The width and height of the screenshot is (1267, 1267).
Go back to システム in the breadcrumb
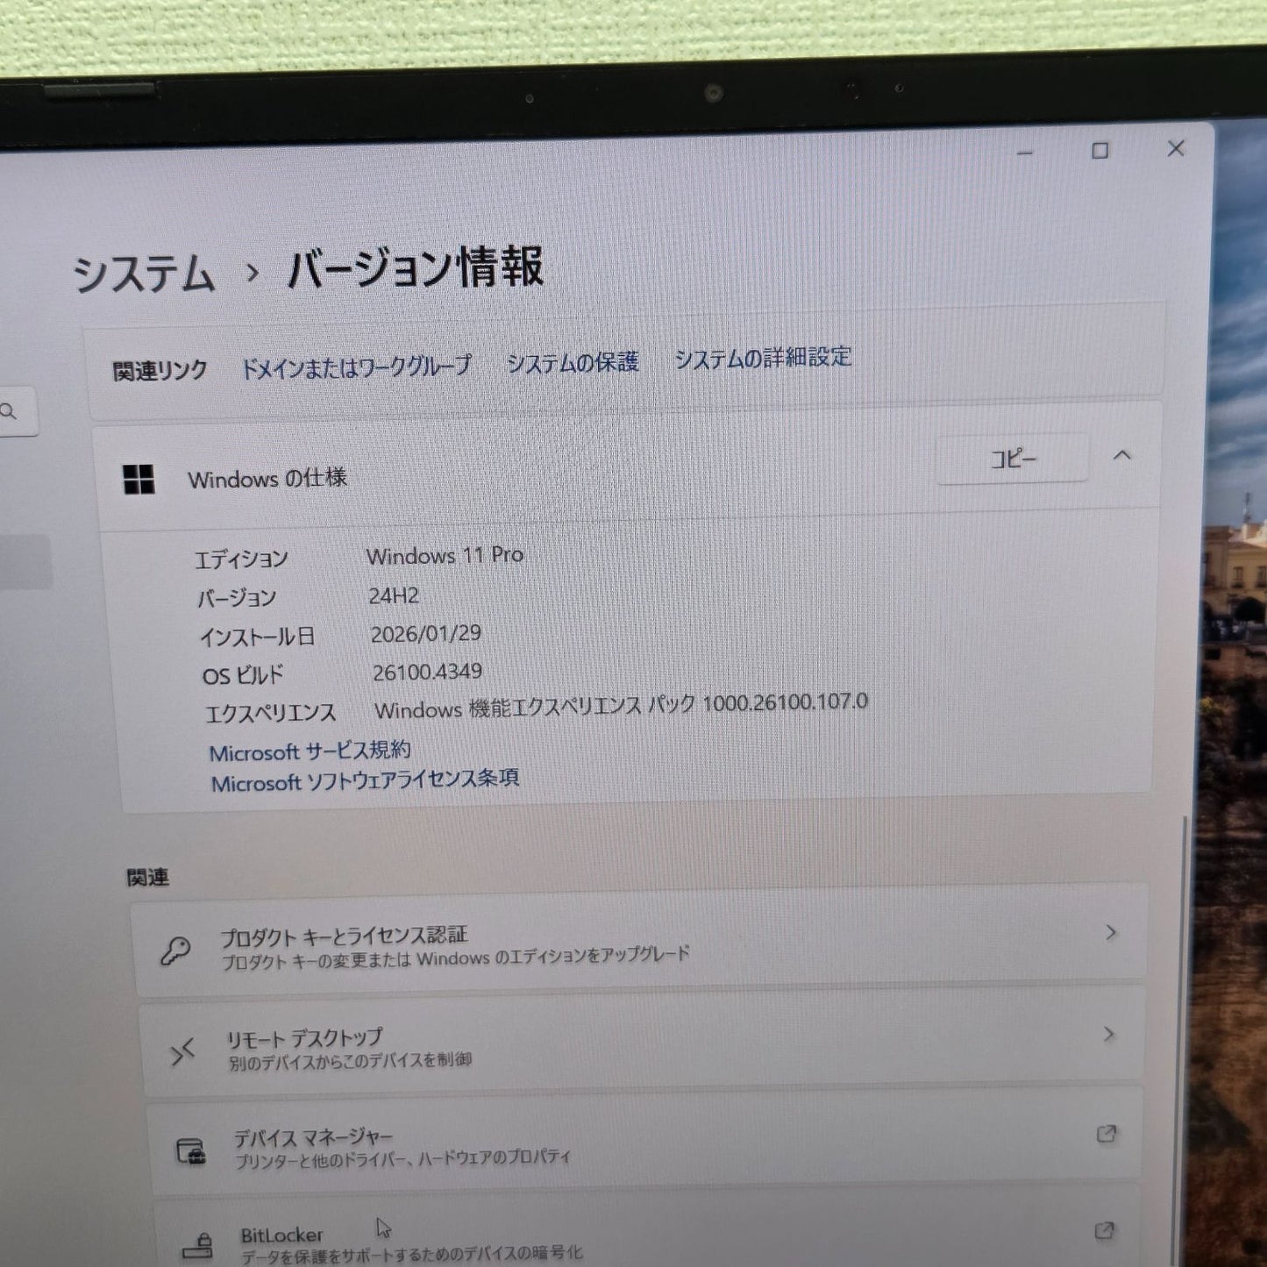pos(144,274)
